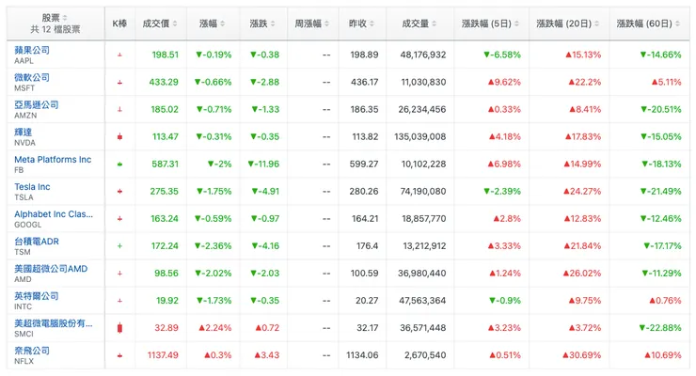Sort table by 成交價 column
696x376 pixels.
160,23
